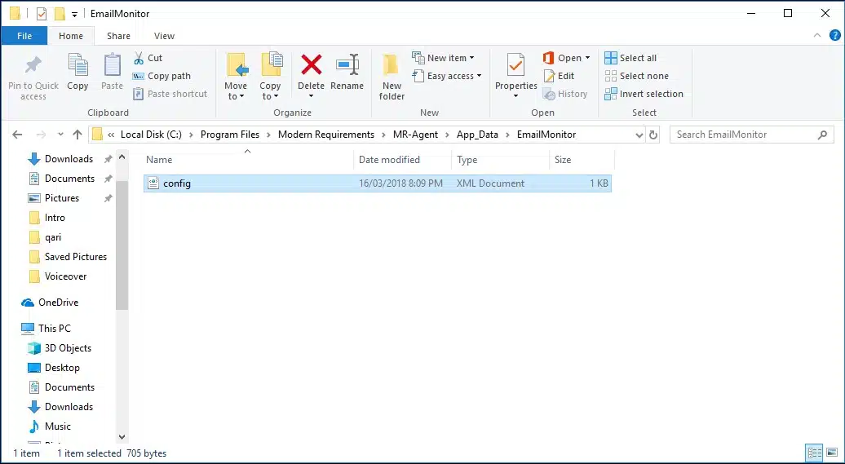
Task: Switch to the View ribbon tab
Action: (164, 36)
